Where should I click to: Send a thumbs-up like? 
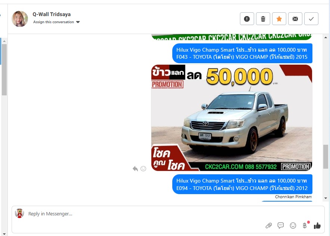click(x=317, y=226)
